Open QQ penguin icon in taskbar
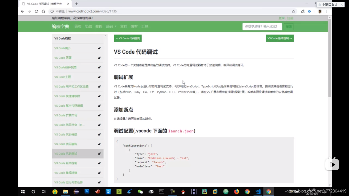 [183, 191]
